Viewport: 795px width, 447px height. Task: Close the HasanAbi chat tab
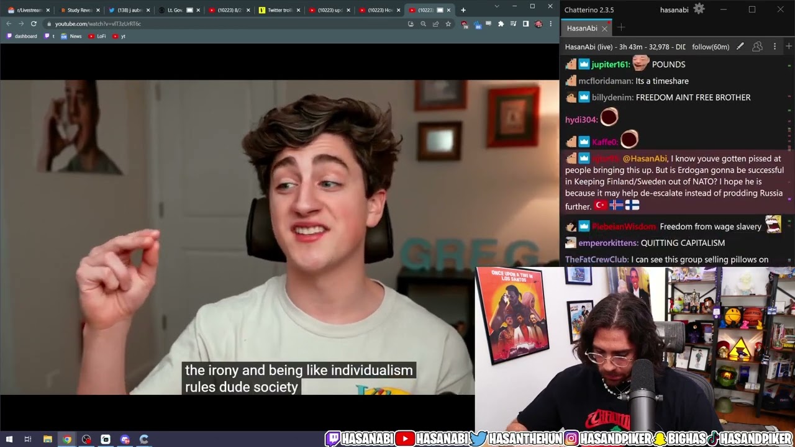604,28
